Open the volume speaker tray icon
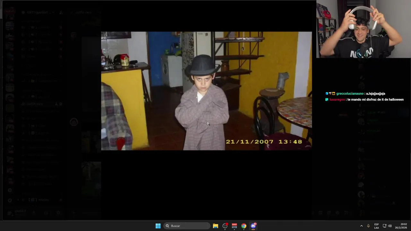411x231 pixels. coord(390,226)
